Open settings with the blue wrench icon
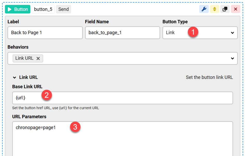This screenshot has width=246, height=156. pos(204,9)
